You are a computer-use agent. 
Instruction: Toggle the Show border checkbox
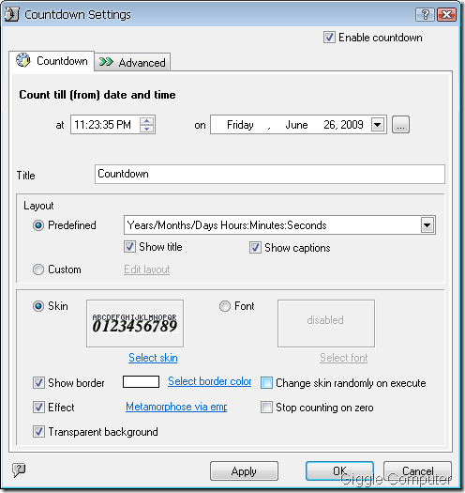tap(38, 383)
